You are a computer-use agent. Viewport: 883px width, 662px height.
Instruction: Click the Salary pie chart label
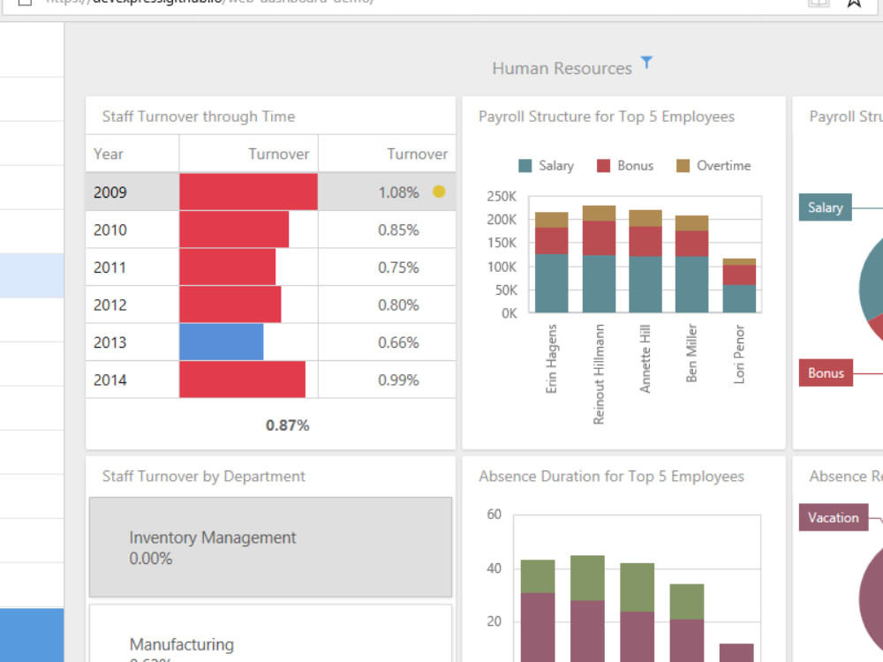pyautogui.click(x=825, y=207)
